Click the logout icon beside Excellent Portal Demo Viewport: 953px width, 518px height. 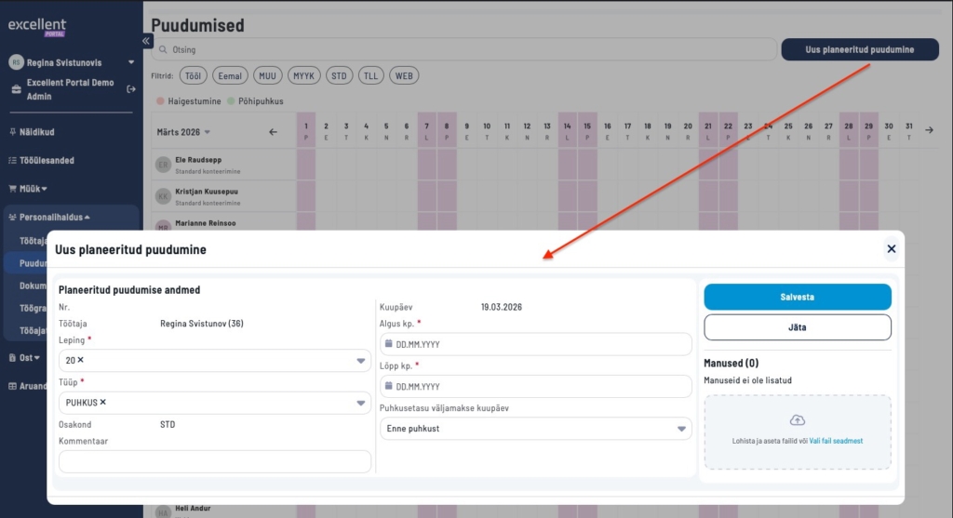(x=131, y=89)
